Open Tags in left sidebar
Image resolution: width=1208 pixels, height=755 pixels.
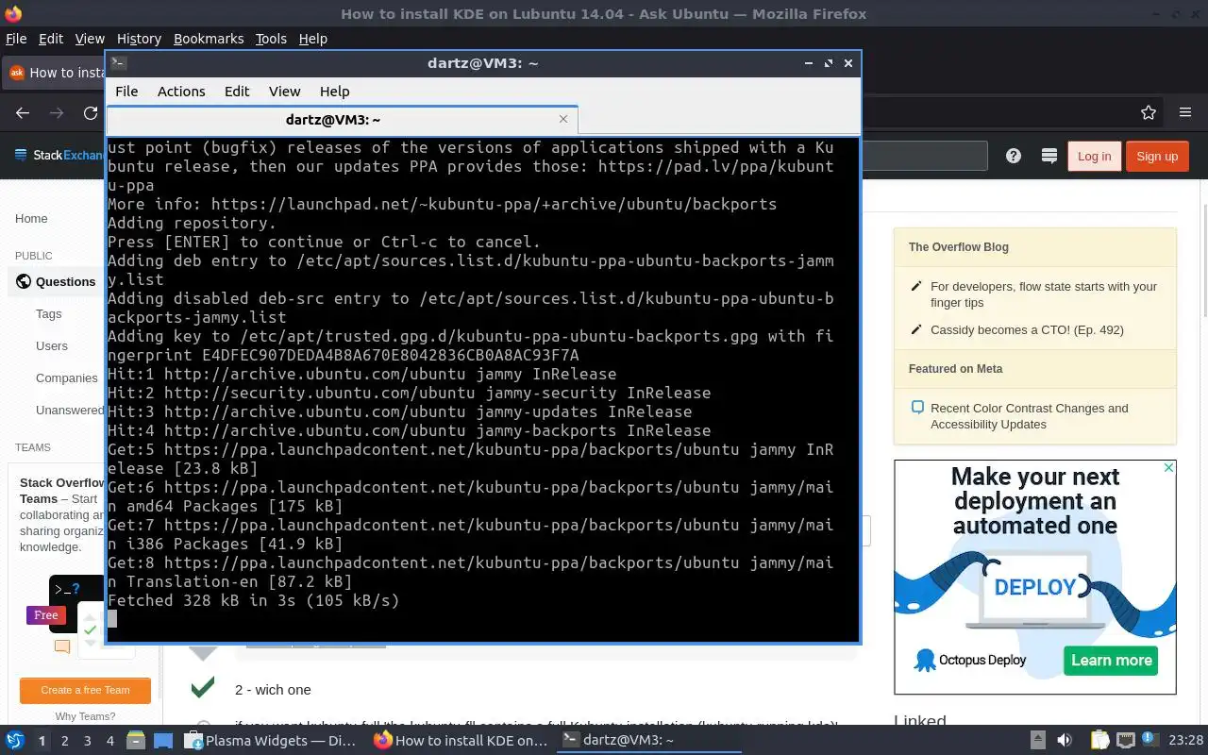click(x=48, y=313)
